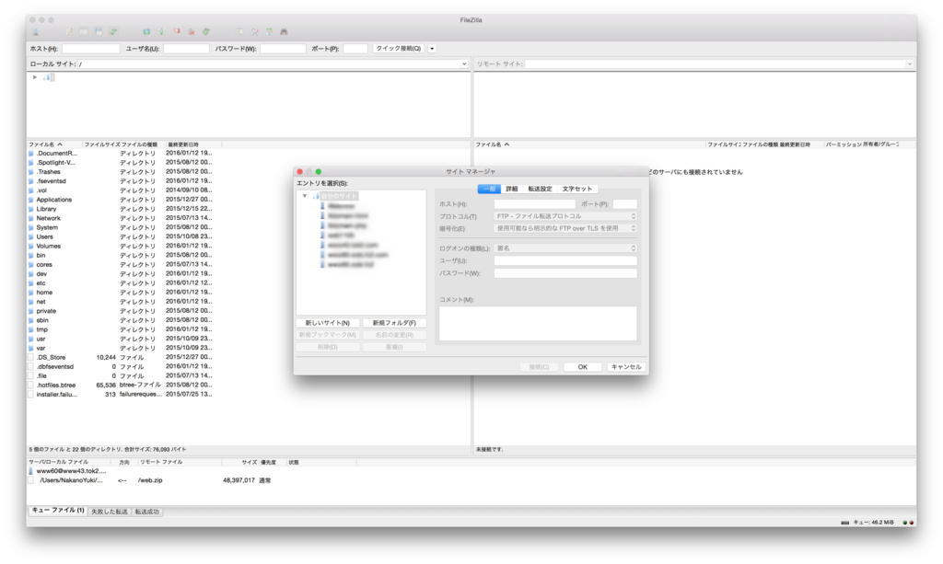943x564 pixels.
Task: Select the 一般 tab in Site Manager
Action: [x=490, y=189]
